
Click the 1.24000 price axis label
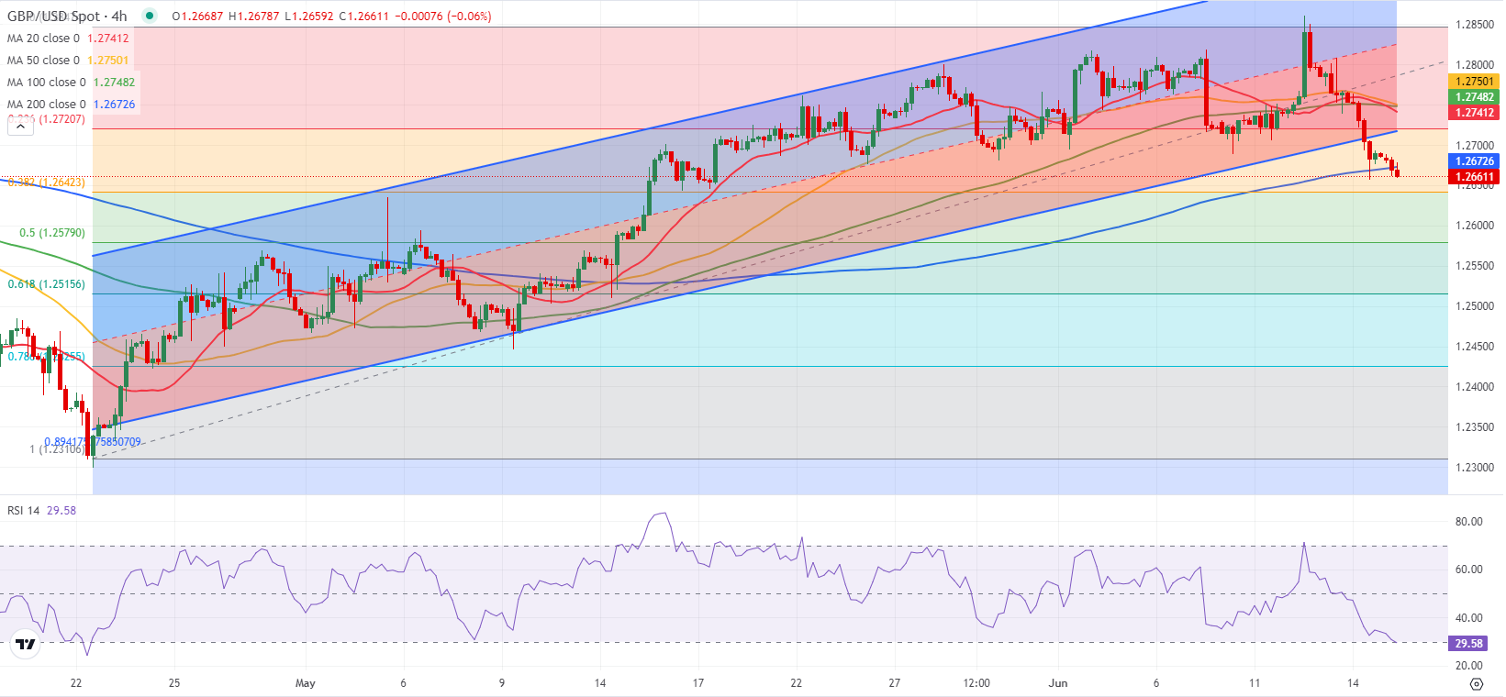pyautogui.click(x=1475, y=387)
